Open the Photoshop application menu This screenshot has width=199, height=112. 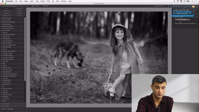[9, 1]
